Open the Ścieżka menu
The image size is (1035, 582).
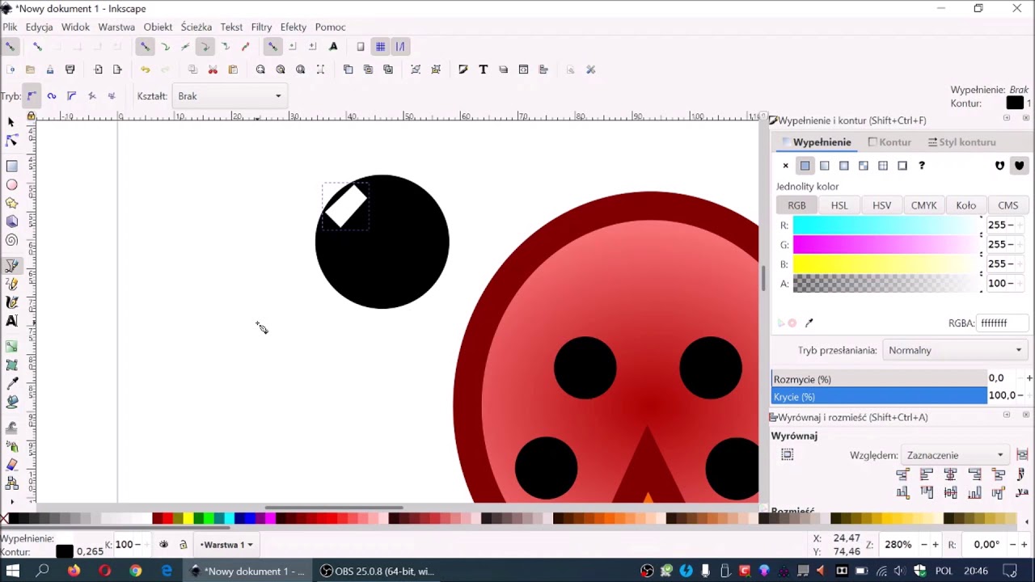click(x=196, y=27)
